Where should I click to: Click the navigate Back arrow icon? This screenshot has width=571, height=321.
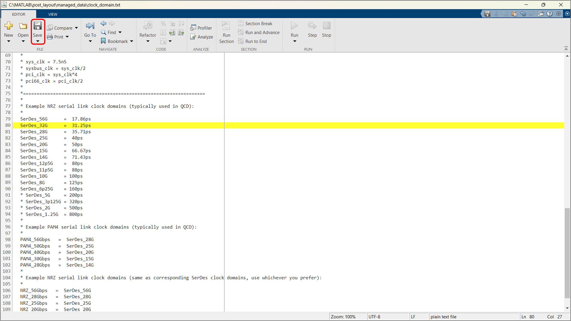[103, 23]
